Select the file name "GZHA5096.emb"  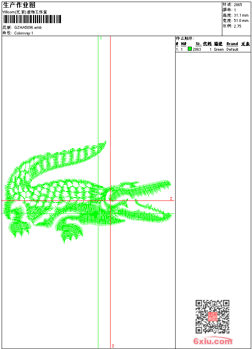pyautogui.click(x=28, y=28)
